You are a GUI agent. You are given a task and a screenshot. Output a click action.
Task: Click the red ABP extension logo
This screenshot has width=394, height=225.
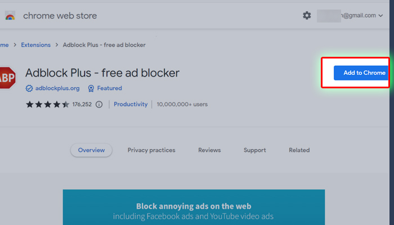[7, 78]
